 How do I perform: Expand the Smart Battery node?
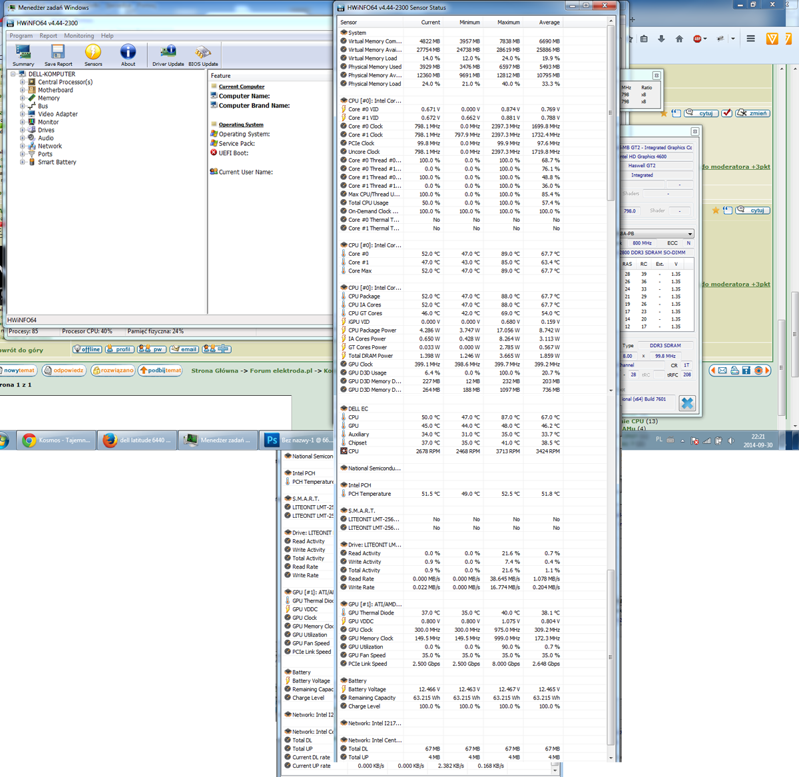click(22, 162)
